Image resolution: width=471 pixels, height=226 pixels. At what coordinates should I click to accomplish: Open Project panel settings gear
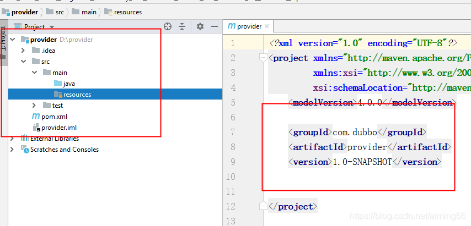200,26
